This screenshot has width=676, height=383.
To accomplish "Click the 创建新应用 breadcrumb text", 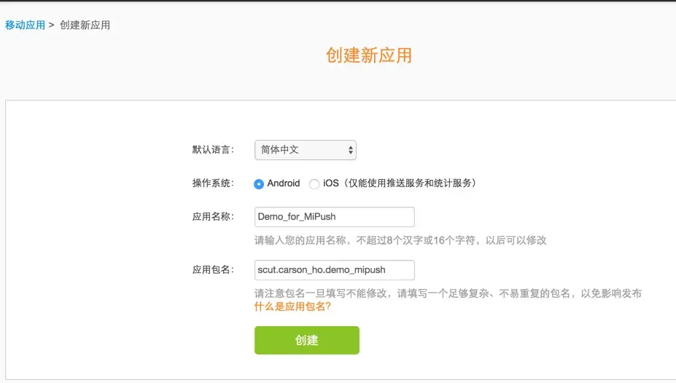I will click(x=85, y=25).
